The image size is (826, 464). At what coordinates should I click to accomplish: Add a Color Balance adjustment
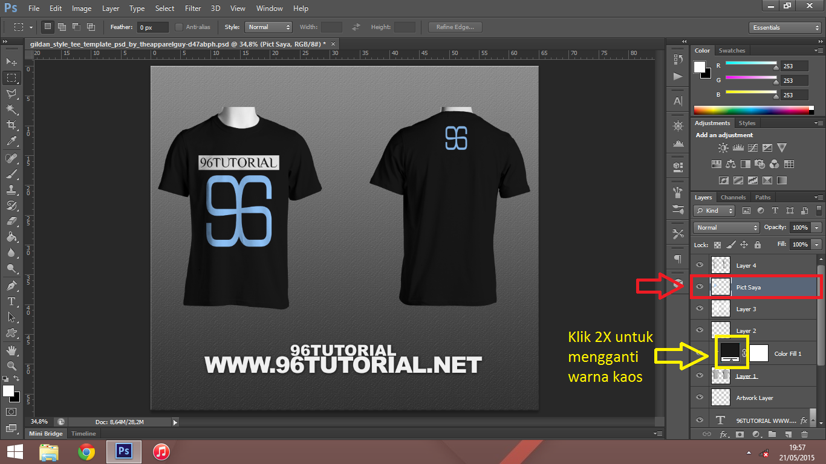click(x=731, y=164)
